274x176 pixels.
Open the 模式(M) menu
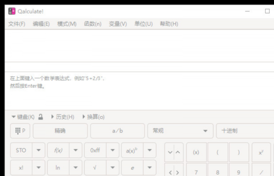click(x=67, y=24)
